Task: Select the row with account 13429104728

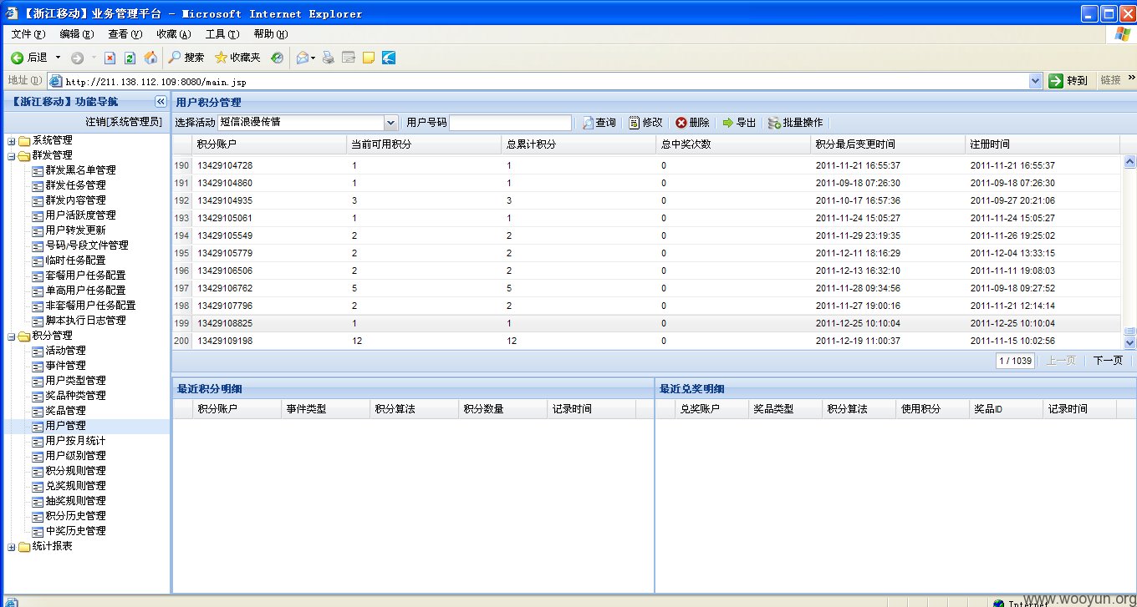Action: click(x=646, y=165)
